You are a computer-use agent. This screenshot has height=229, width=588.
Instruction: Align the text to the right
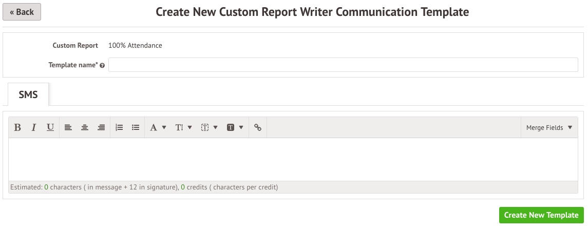(101, 127)
